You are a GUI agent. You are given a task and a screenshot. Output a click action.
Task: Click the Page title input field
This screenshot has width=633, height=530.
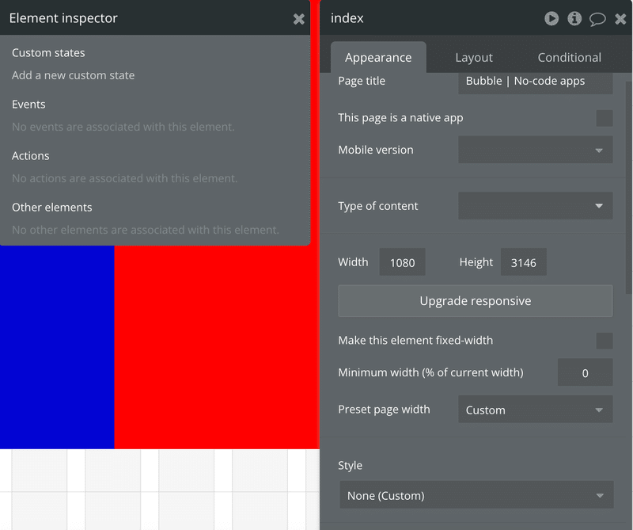coord(536,82)
